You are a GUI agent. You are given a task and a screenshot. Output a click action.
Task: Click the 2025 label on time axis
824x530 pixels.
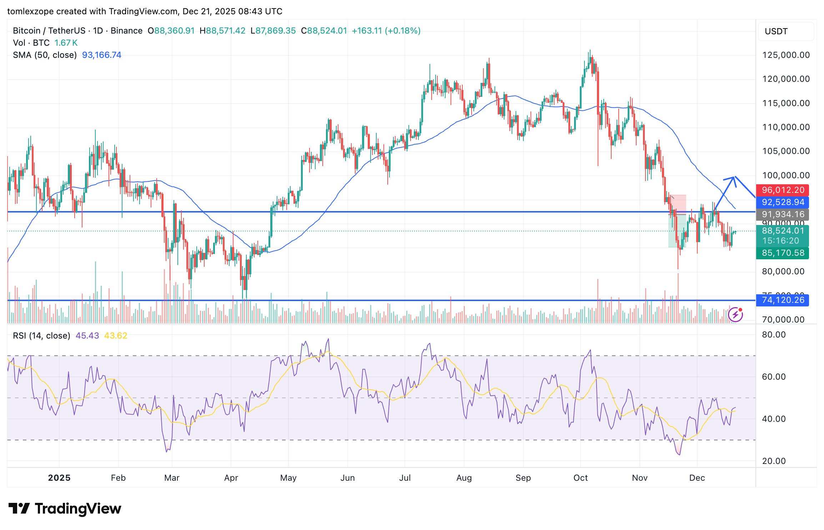coord(59,478)
